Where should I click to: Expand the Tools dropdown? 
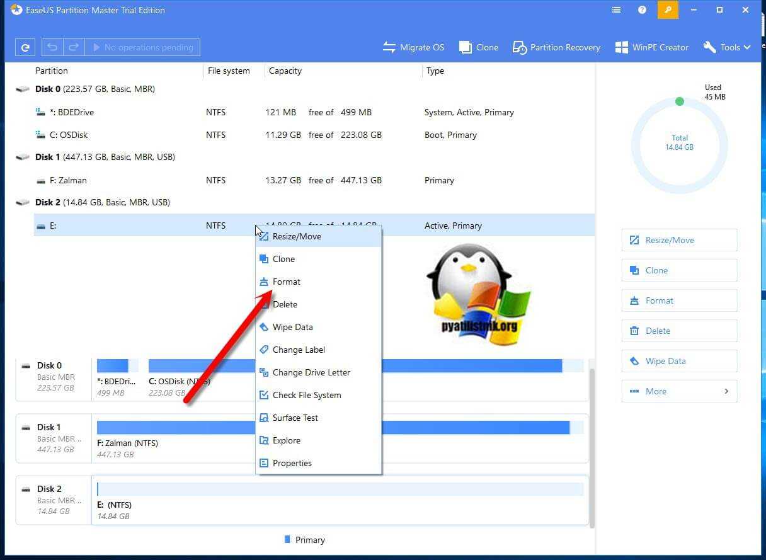coord(727,47)
